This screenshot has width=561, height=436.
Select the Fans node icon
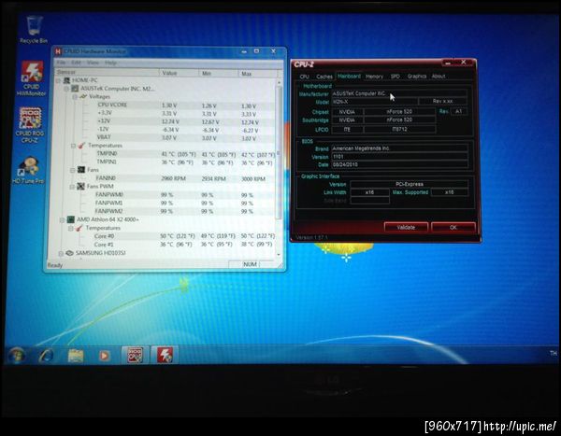tap(81, 169)
